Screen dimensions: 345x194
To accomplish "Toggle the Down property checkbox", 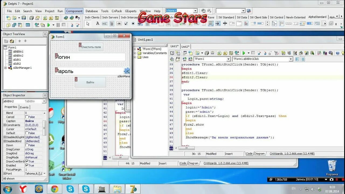I will tap(27, 145).
